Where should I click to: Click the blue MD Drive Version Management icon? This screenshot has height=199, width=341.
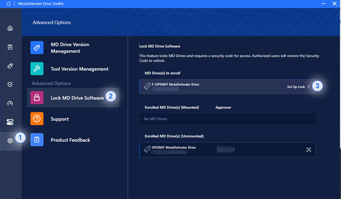point(37,48)
